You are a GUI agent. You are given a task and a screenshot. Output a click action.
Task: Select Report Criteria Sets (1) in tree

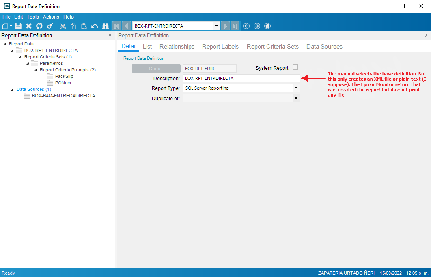point(48,57)
